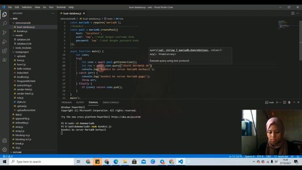Viewport: 302px width, 170px height.
Task: Open the Help menu
Action: pyautogui.click(x=71, y=7)
